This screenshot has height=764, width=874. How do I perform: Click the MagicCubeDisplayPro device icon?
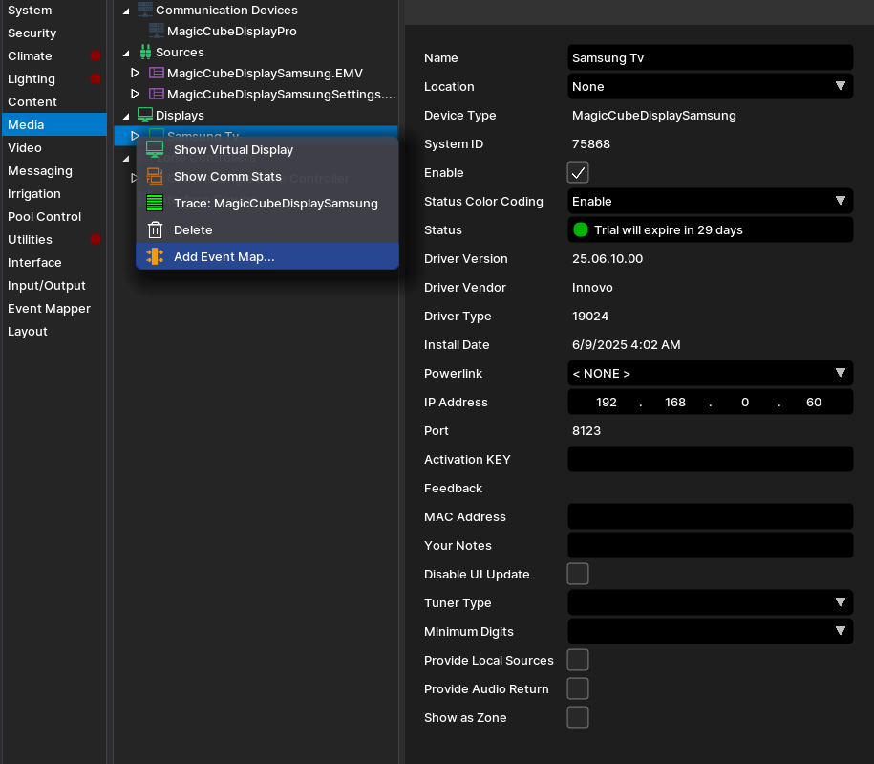[157, 31]
